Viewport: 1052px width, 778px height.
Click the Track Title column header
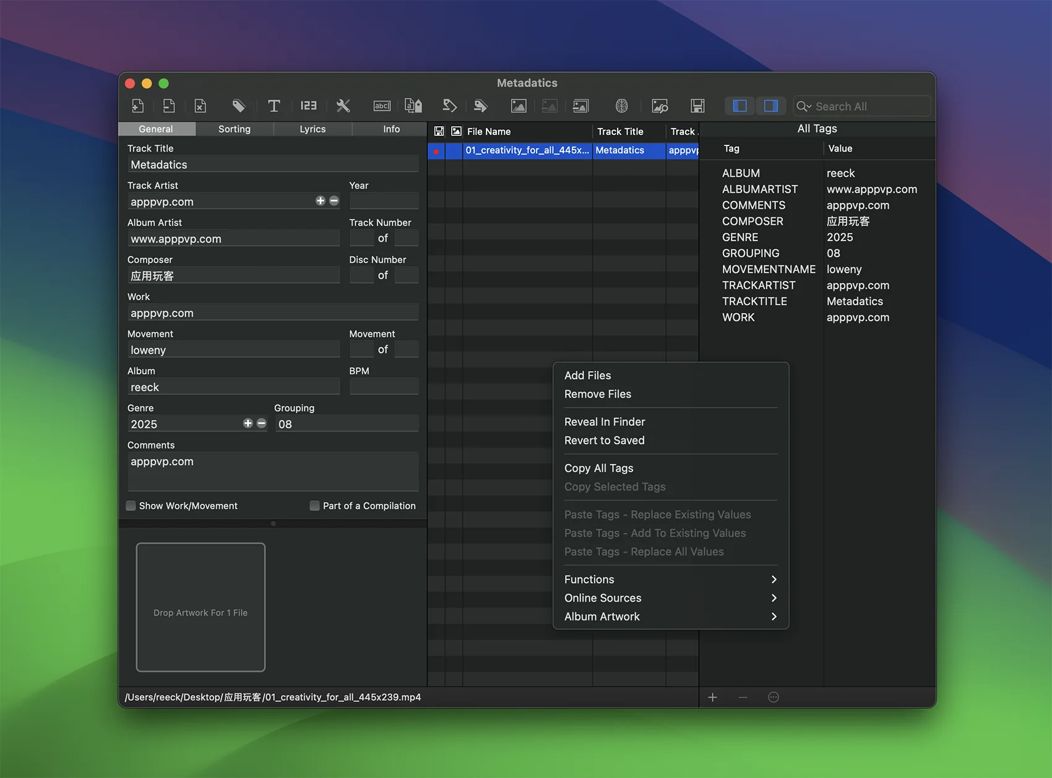[629, 131]
